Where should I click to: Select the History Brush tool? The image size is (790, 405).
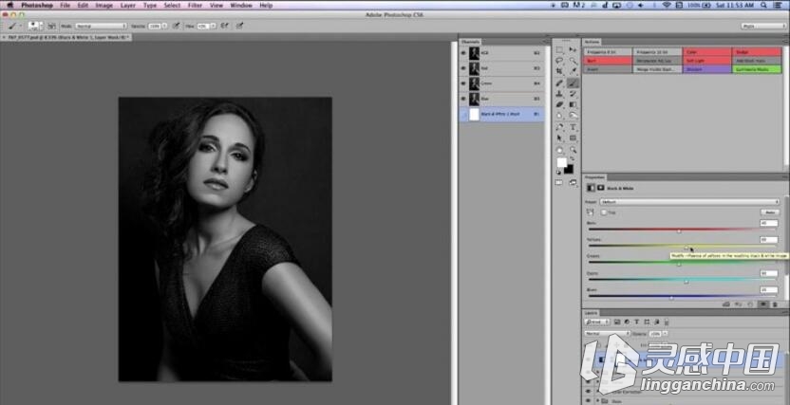point(573,94)
